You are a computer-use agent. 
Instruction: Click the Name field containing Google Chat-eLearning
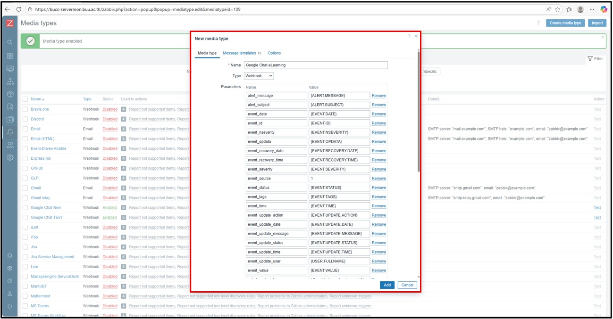point(316,65)
